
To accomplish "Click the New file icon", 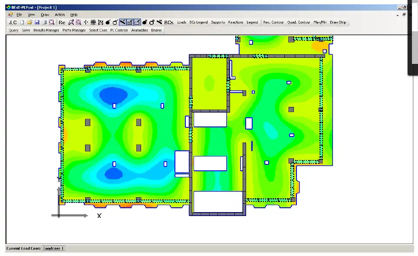I will click(22, 22).
